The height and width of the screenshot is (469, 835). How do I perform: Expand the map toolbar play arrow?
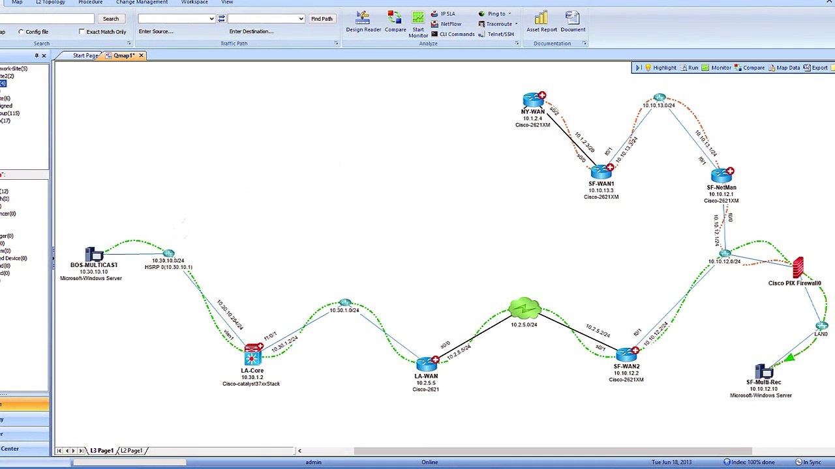tap(638, 68)
